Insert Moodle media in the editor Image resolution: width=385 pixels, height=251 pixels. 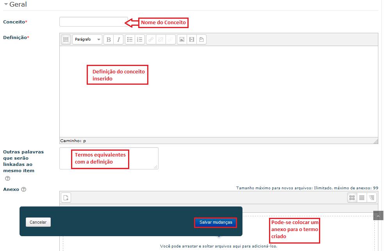(x=191, y=39)
